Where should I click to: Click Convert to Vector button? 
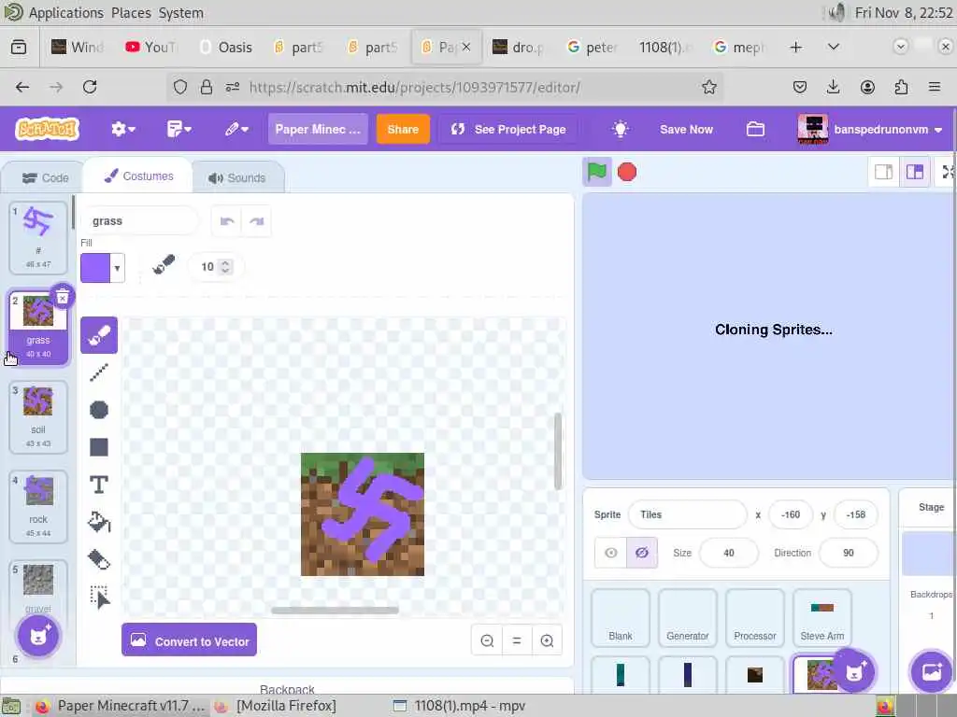(189, 640)
